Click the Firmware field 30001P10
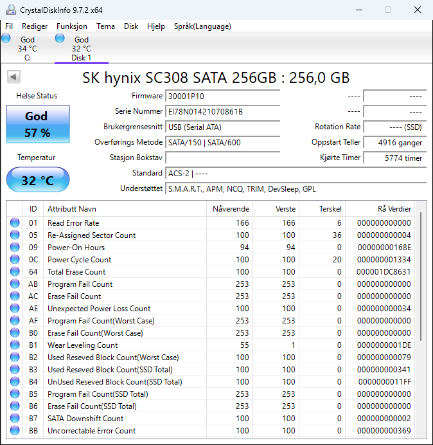433x445 pixels. coord(222,96)
